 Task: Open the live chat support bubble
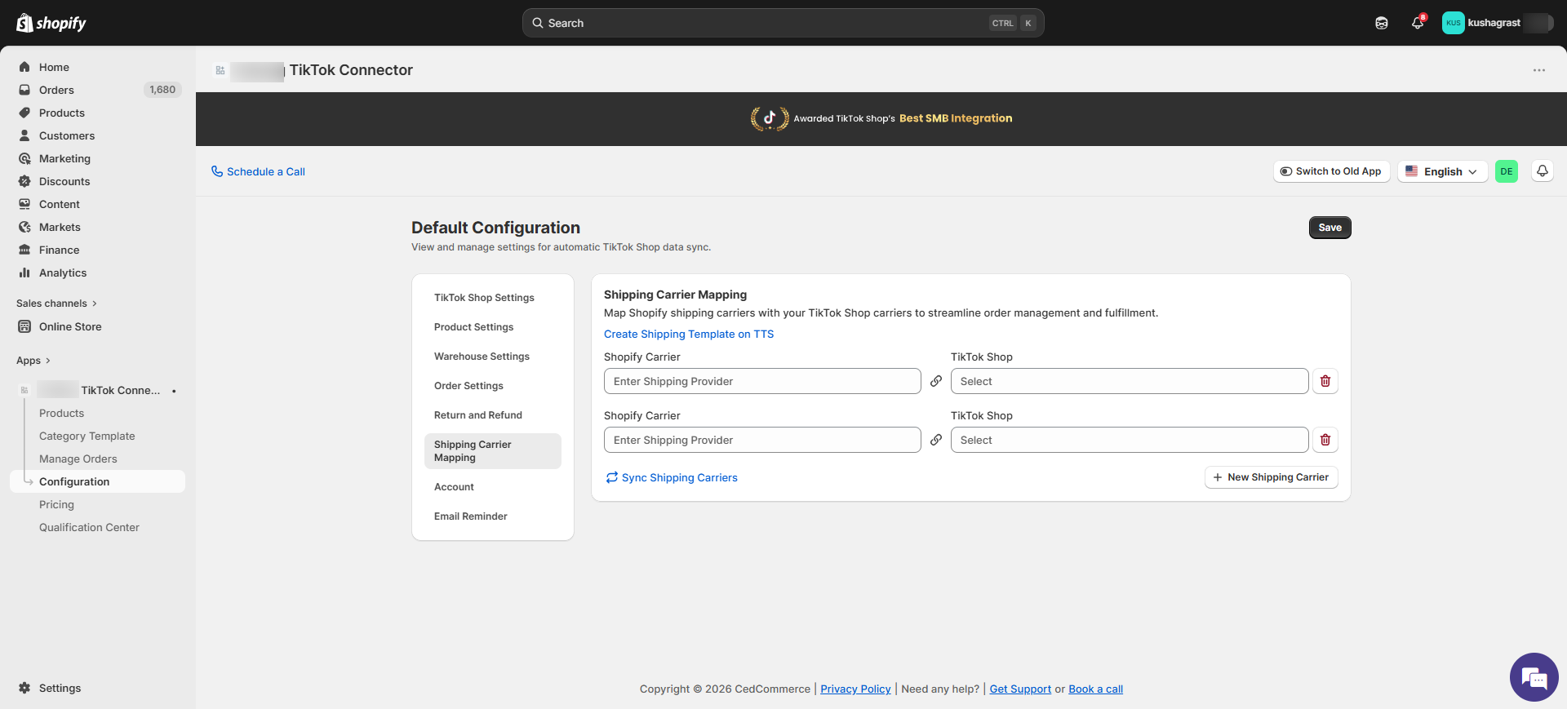point(1534,677)
